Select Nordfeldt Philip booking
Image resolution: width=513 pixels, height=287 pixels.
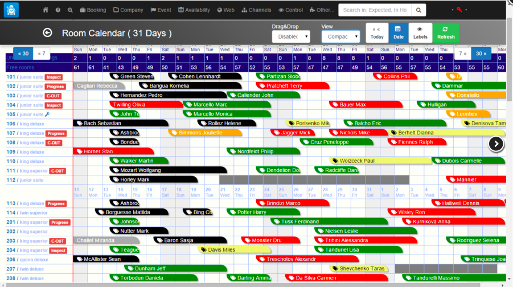264,151
